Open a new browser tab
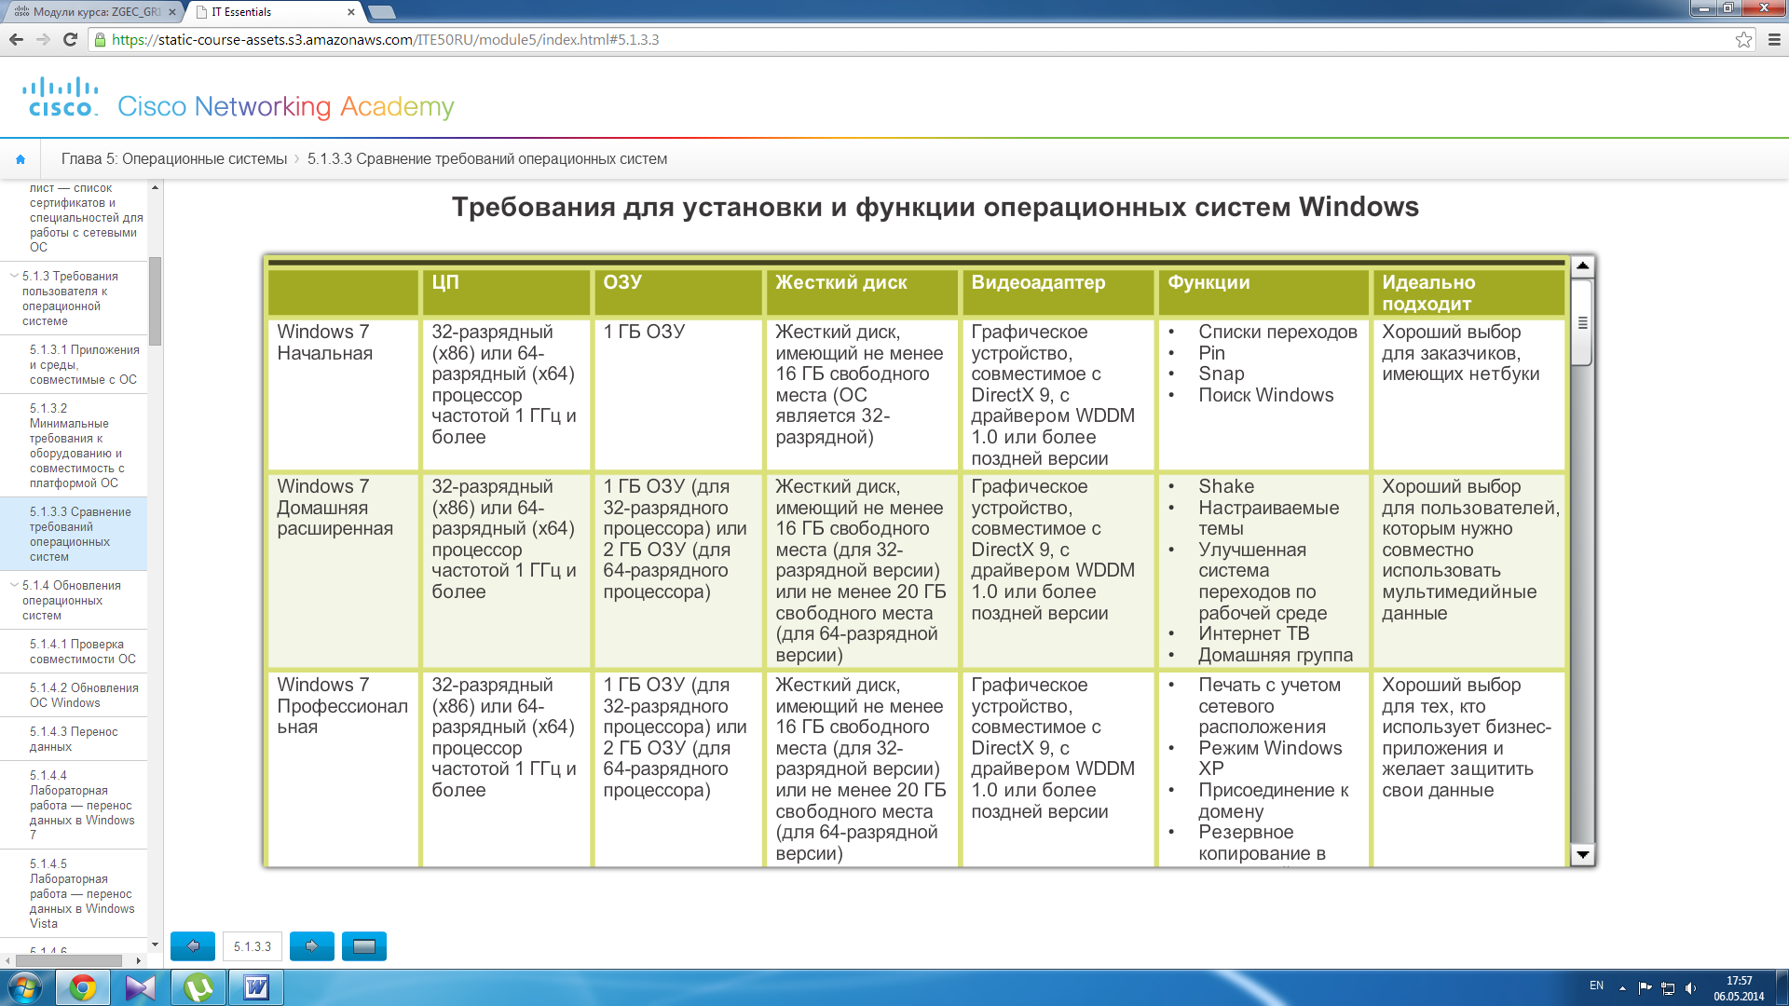 [x=382, y=12]
